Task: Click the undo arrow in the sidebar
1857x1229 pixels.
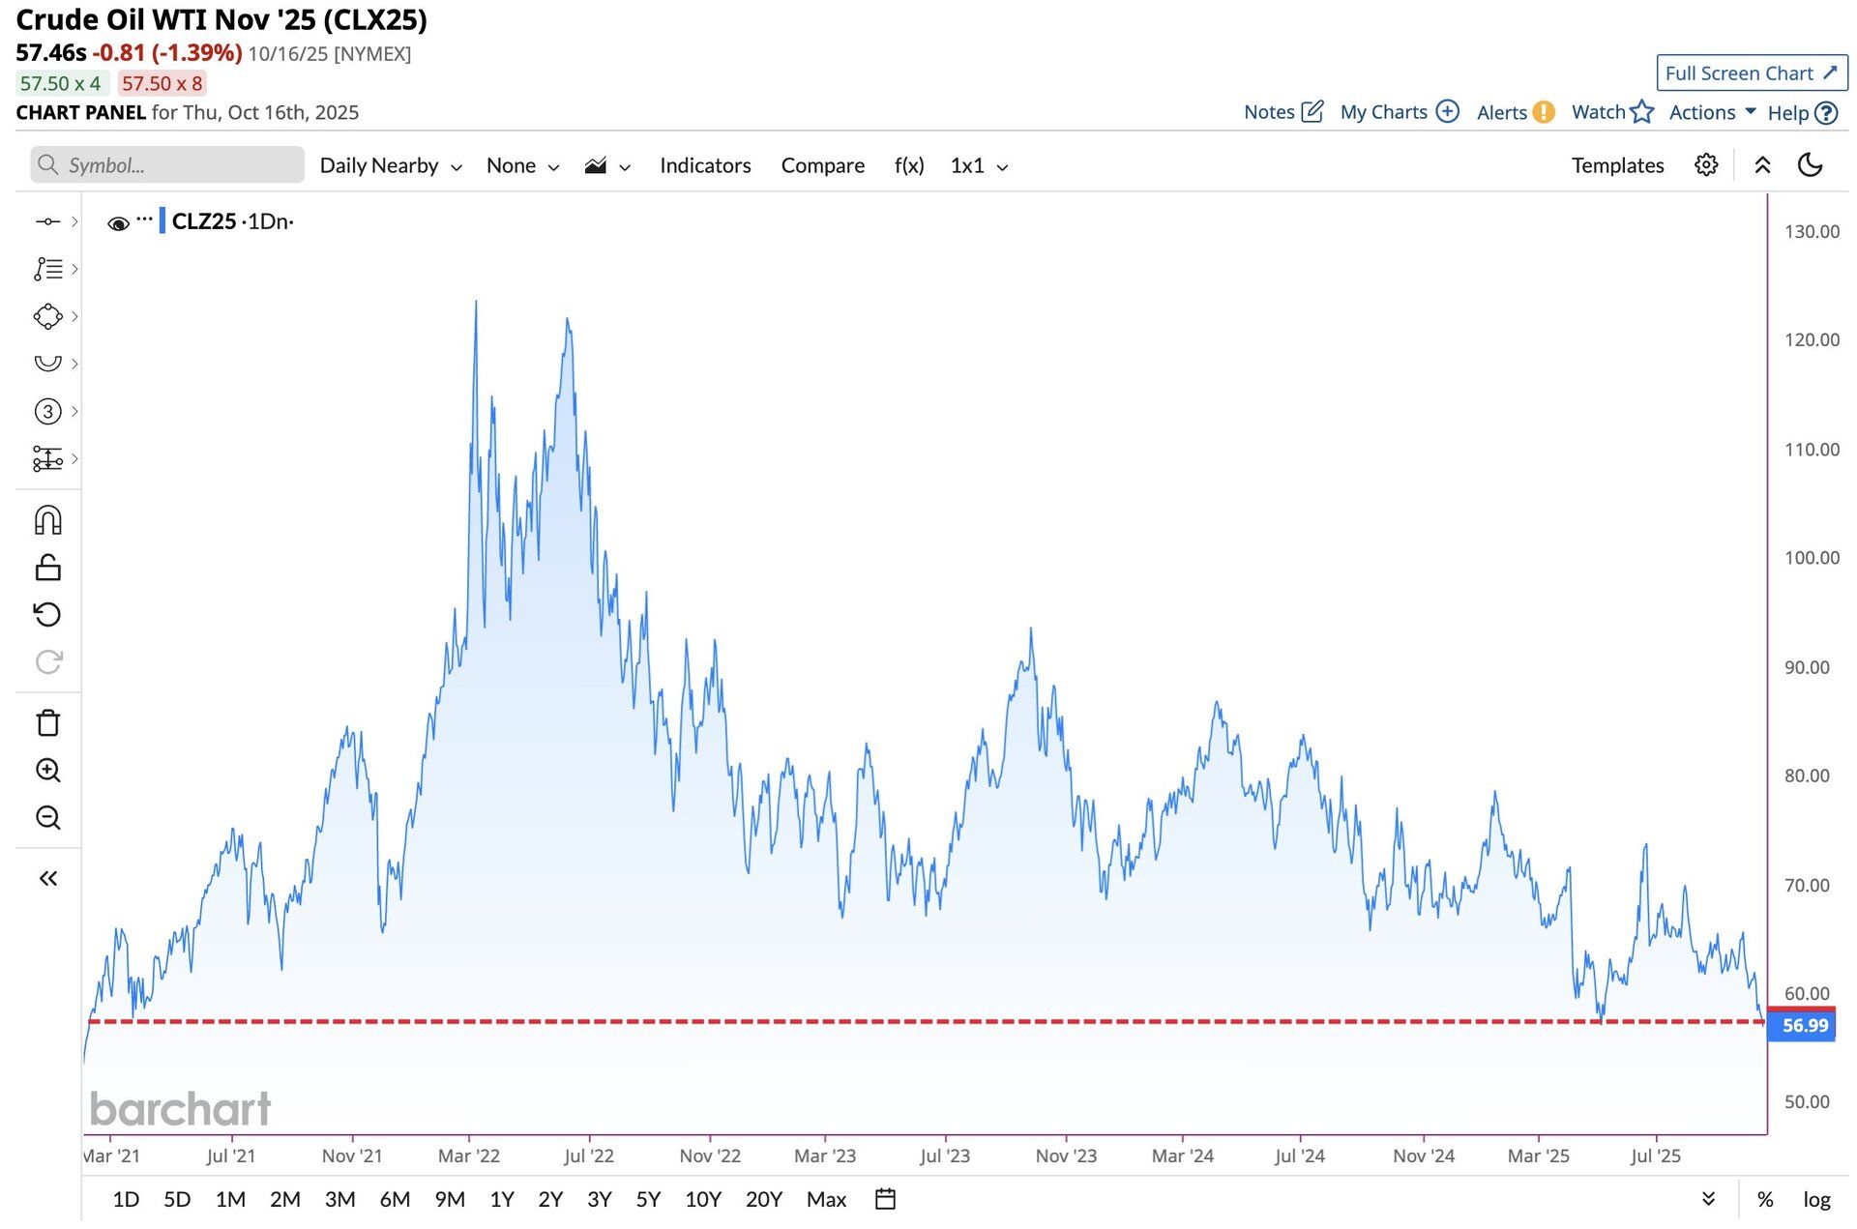Action: 47,615
